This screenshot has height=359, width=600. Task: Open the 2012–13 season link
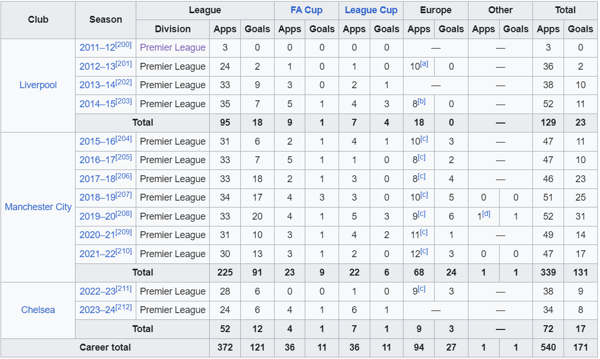(97, 67)
